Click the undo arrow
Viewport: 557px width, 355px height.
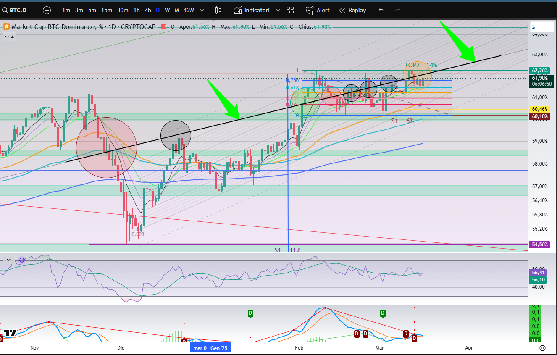click(x=381, y=10)
